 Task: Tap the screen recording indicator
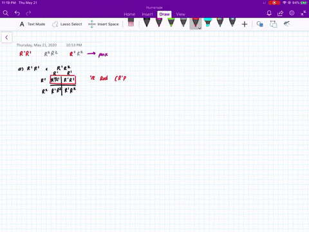(274, 3)
